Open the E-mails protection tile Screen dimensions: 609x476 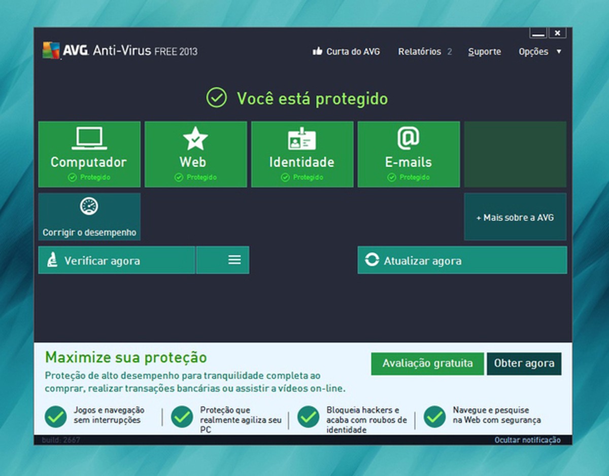[x=409, y=154]
